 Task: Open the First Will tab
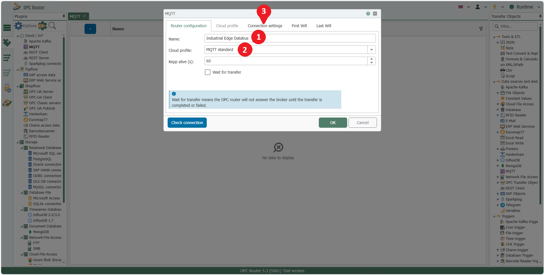pyautogui.click(x=299, y=26)
